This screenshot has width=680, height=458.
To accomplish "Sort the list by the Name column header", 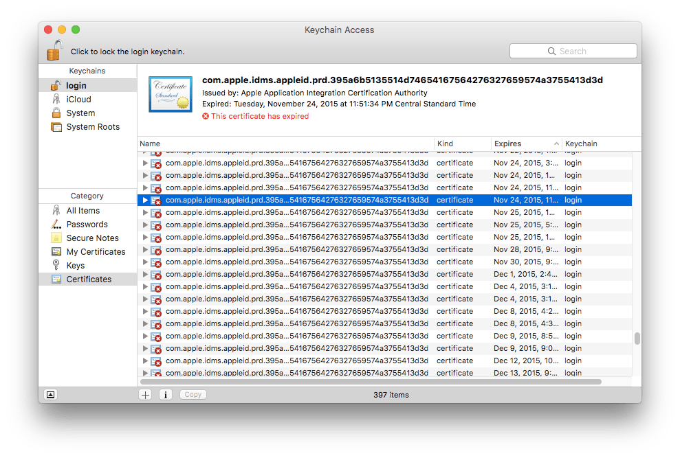I will click(286, 144).
